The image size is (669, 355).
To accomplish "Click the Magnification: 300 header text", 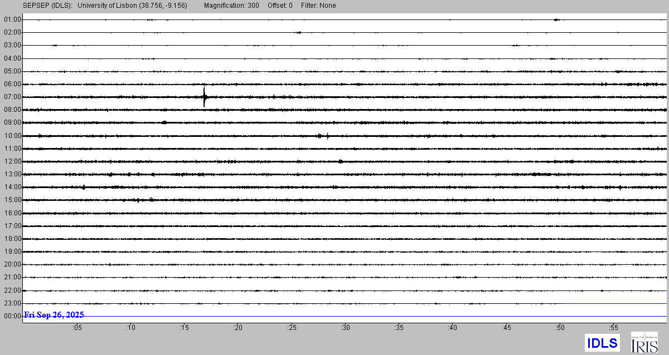I will click(x=231, y=6).
